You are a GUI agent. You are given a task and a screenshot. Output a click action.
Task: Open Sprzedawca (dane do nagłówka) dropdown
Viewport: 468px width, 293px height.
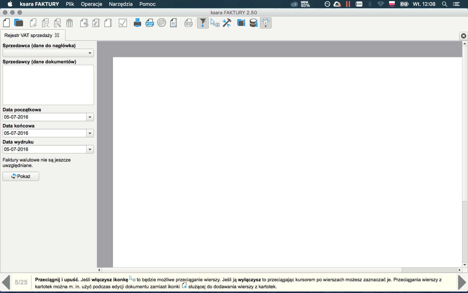click(x=48, y=53)
